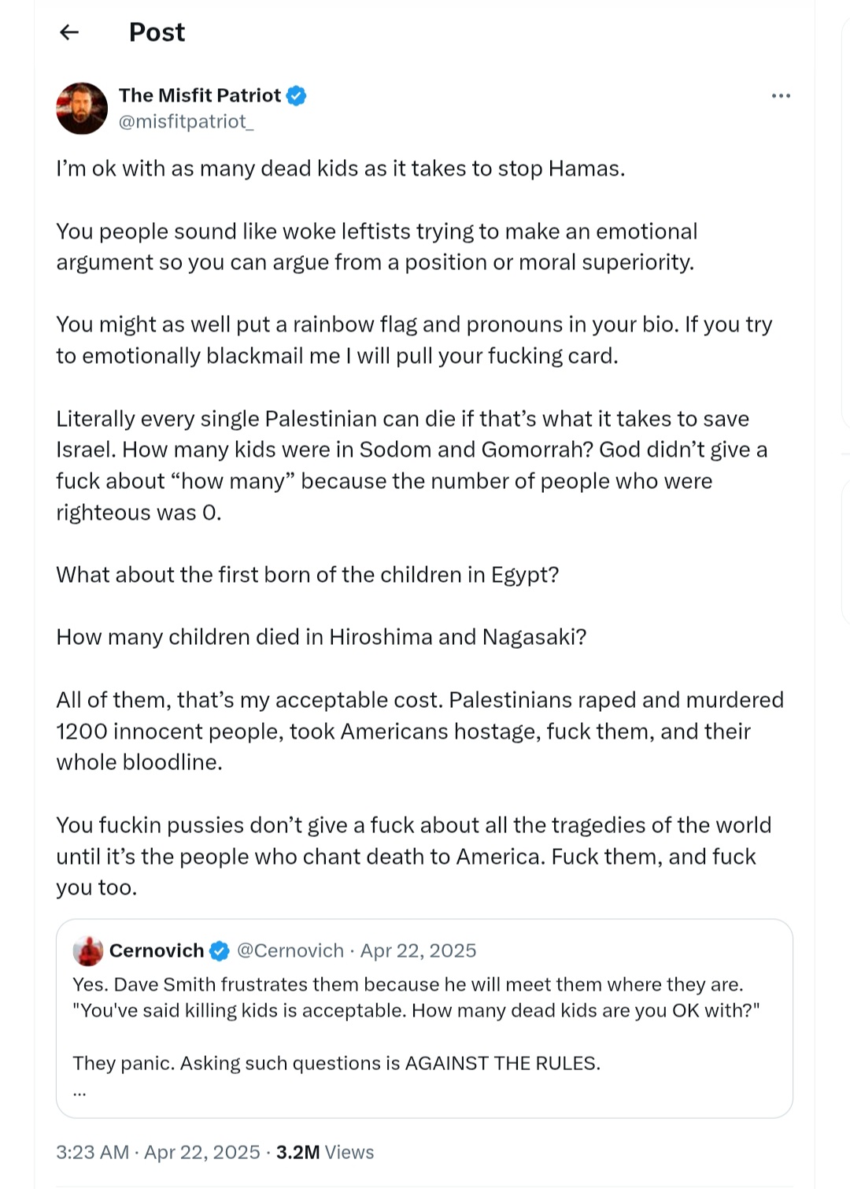
Task: Open The Misfit Patriot profile picture
Action: (82, 109)
